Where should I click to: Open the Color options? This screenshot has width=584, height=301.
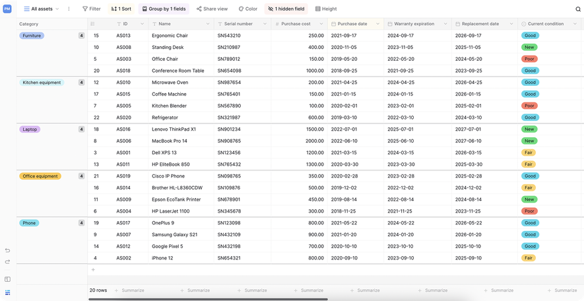[x=247, y=9]
